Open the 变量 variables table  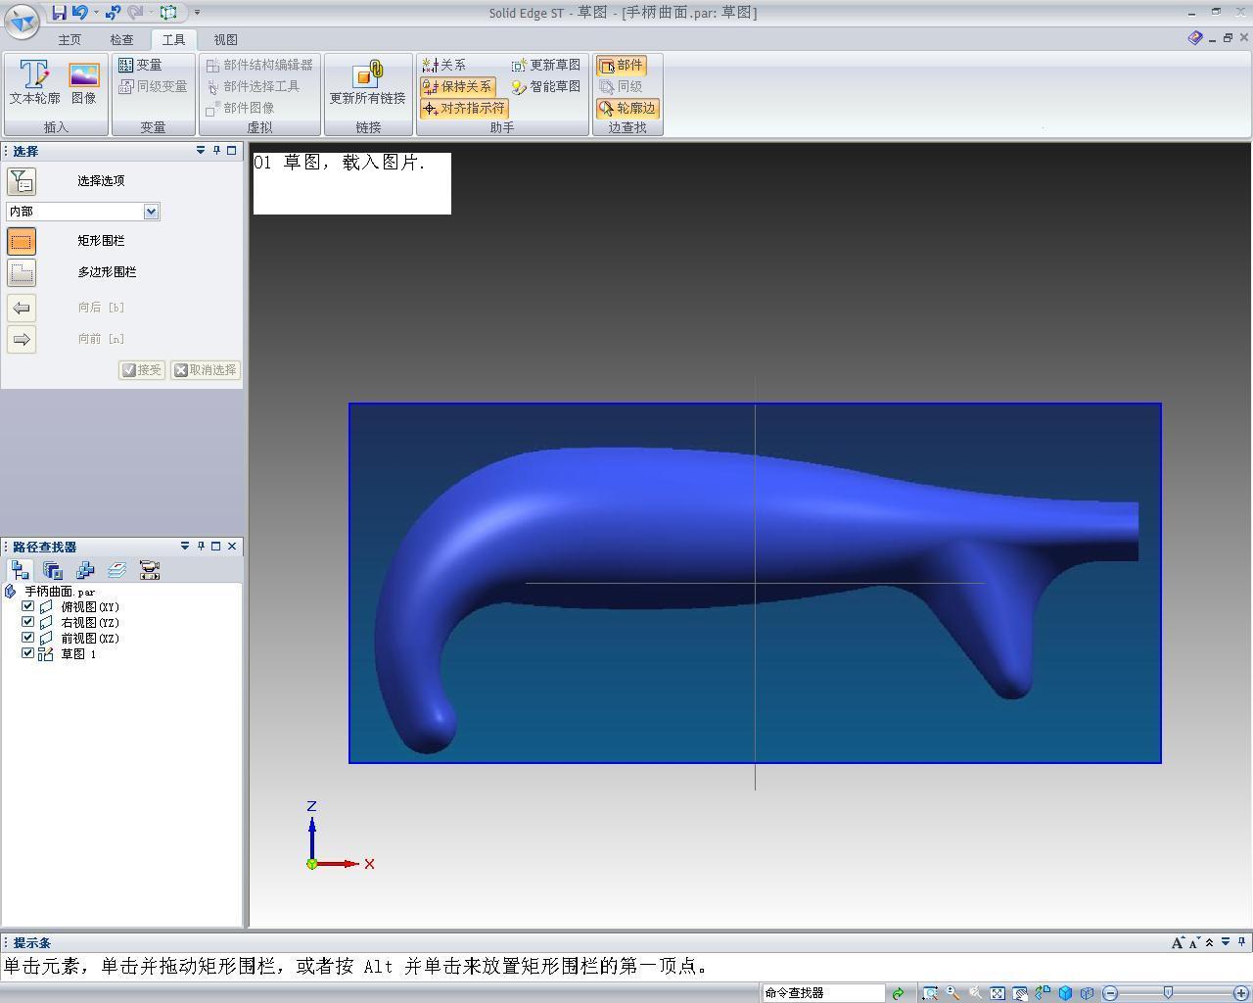[140, 65]
